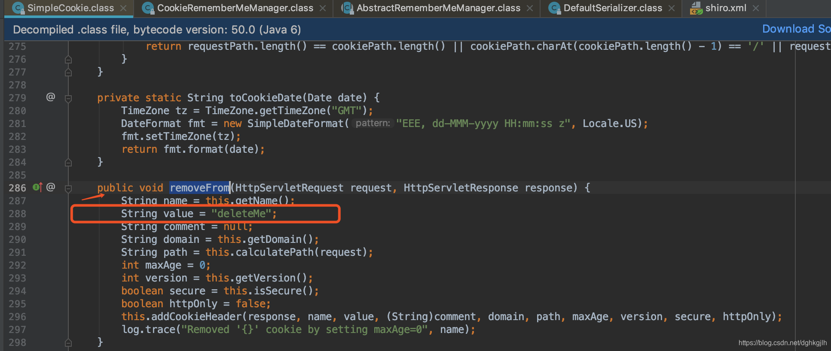Collapse the removeFrom method at line 286

(68, 188)
